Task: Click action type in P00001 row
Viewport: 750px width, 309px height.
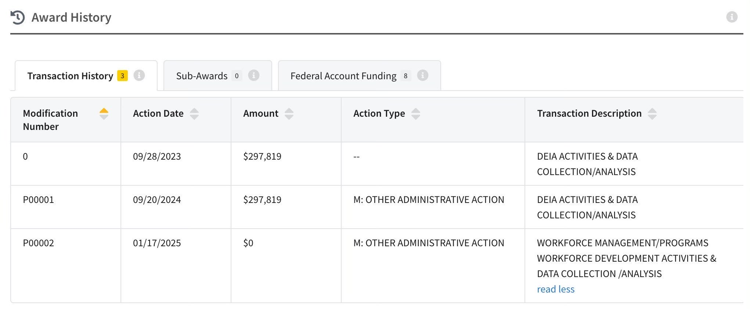Action: (429, 200)
